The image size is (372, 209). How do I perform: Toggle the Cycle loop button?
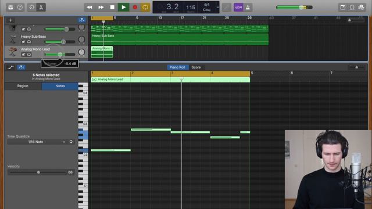tap(145, 8)
